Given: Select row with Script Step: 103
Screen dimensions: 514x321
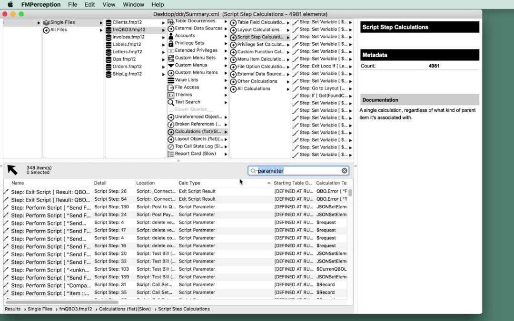Looking at the screenshot, I should click(x=175, y=269).
